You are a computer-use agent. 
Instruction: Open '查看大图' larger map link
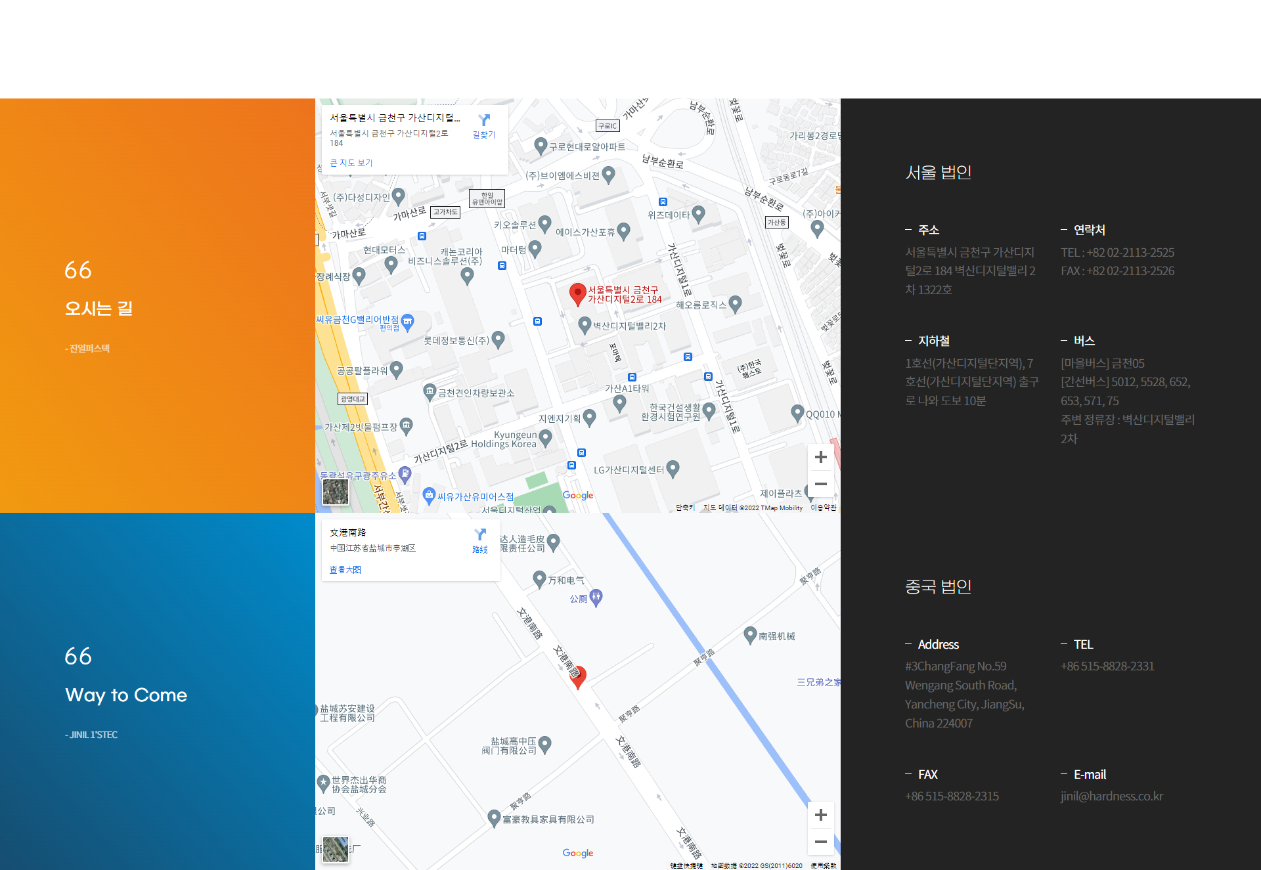tap(345, 570)
